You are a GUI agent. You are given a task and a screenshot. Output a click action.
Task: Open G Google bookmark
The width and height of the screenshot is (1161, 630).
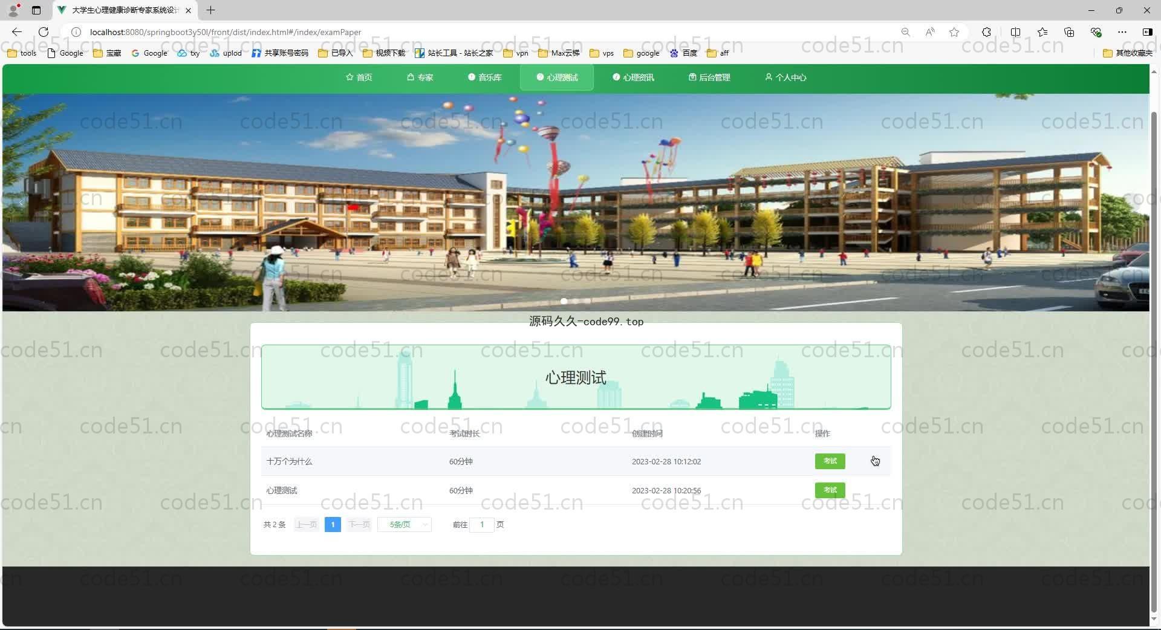[x=149, y=53]
